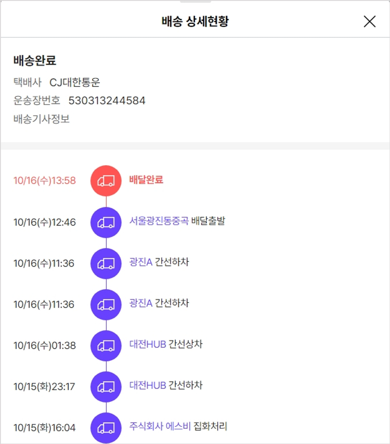
Task: Click the drag handle at top of sheet
Action: pos(195,2)
